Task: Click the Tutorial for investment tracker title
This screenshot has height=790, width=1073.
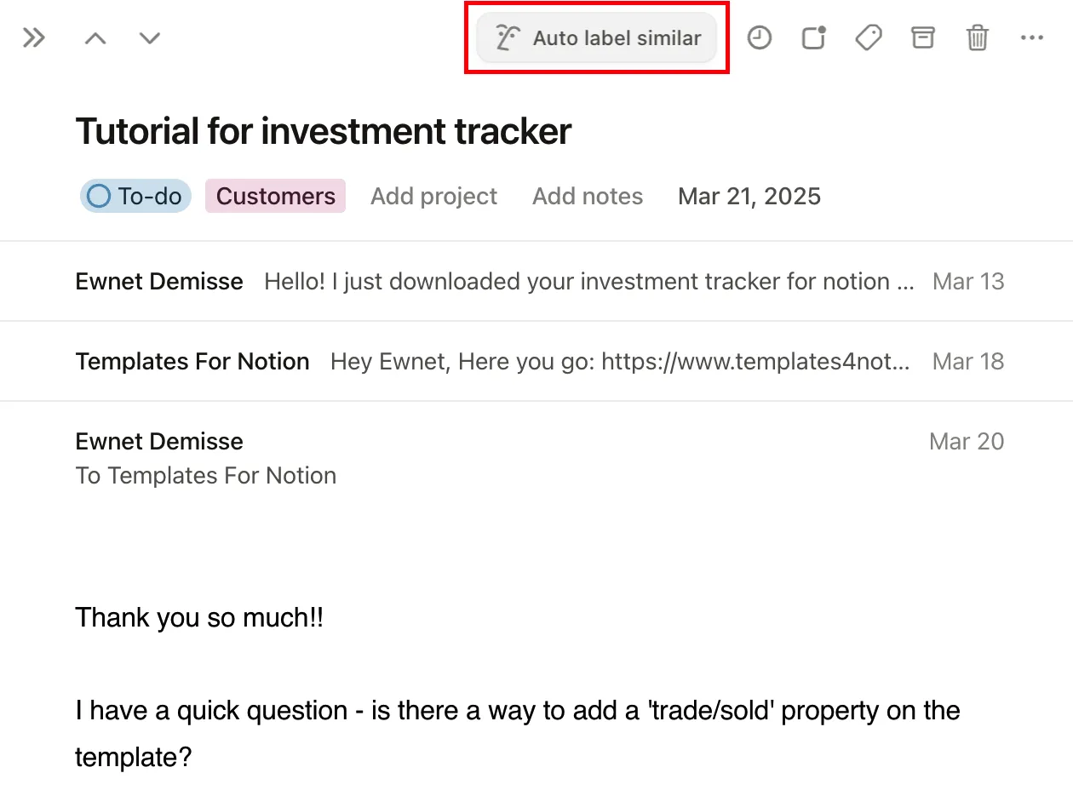Action: click(323, 131)
